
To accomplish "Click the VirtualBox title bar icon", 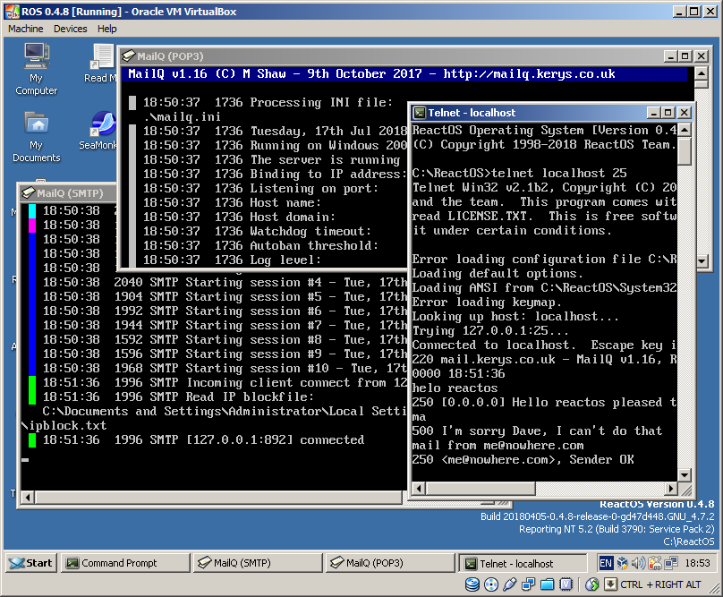I will [12, 12].
